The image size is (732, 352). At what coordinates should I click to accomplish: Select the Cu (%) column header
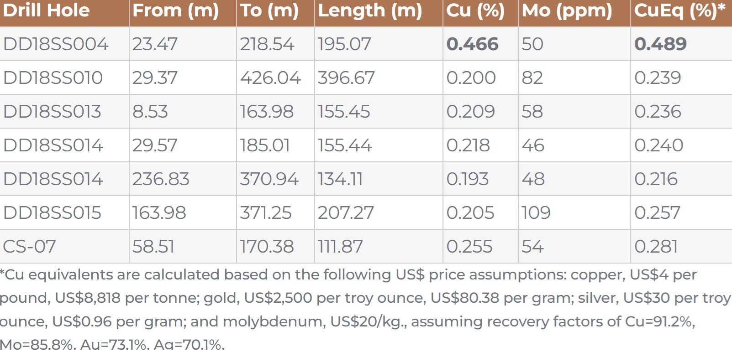(475, 10)
